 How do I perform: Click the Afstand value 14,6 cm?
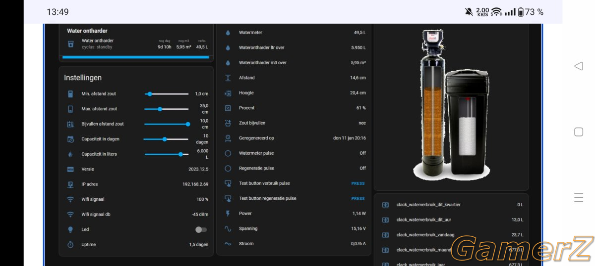[358, 78]
